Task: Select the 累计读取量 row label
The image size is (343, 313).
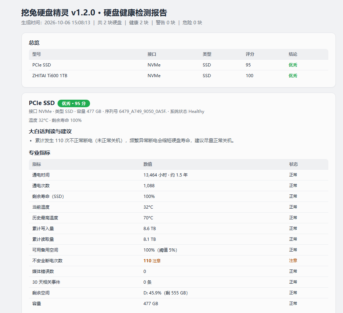Action: pyautogui.click(x=43, y=239)
